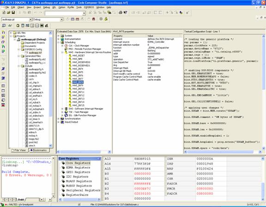Select the Build output tab
The image size is (266, 207).
(21, 200)
